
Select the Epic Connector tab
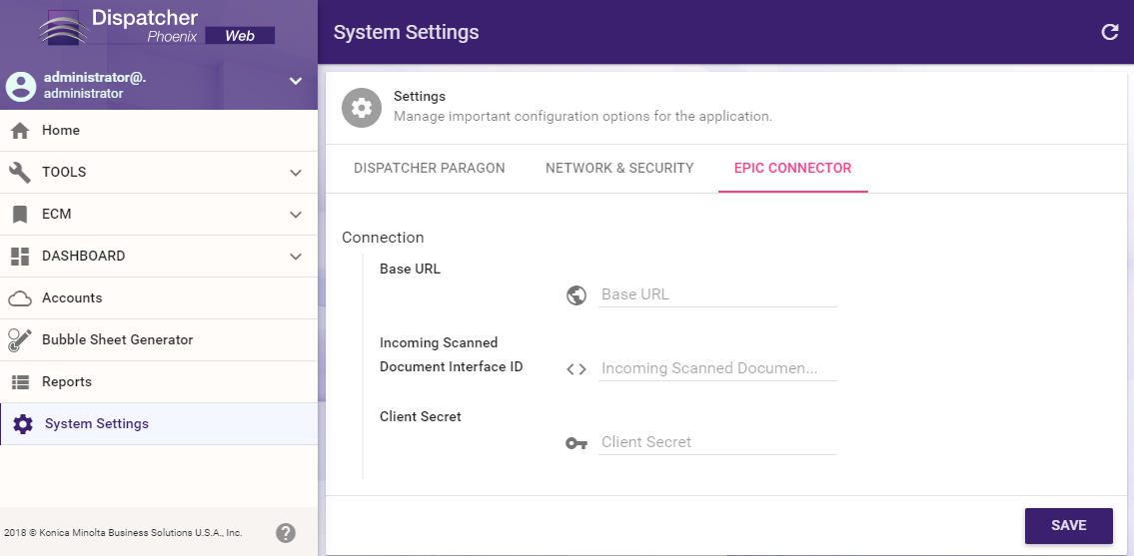coord(792,169)
